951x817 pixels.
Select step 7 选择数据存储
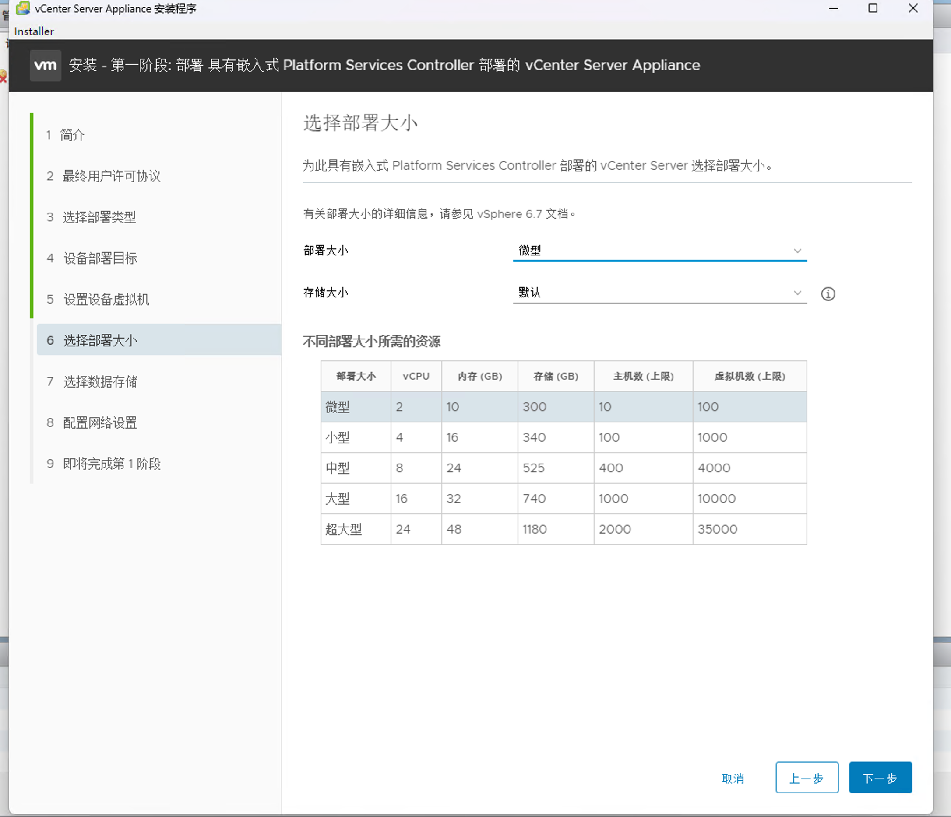point(92,381)
